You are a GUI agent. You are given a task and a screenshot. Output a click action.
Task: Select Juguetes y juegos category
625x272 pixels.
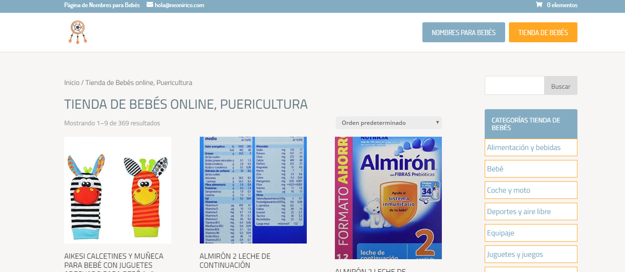coord(531,254)
